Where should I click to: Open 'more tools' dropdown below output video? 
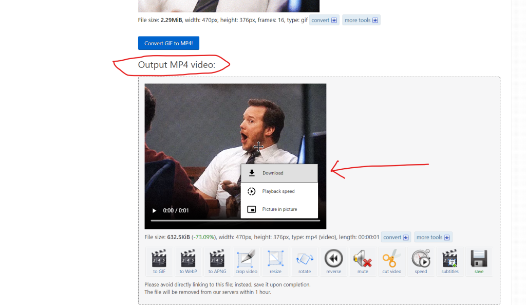tap(433, 238)
